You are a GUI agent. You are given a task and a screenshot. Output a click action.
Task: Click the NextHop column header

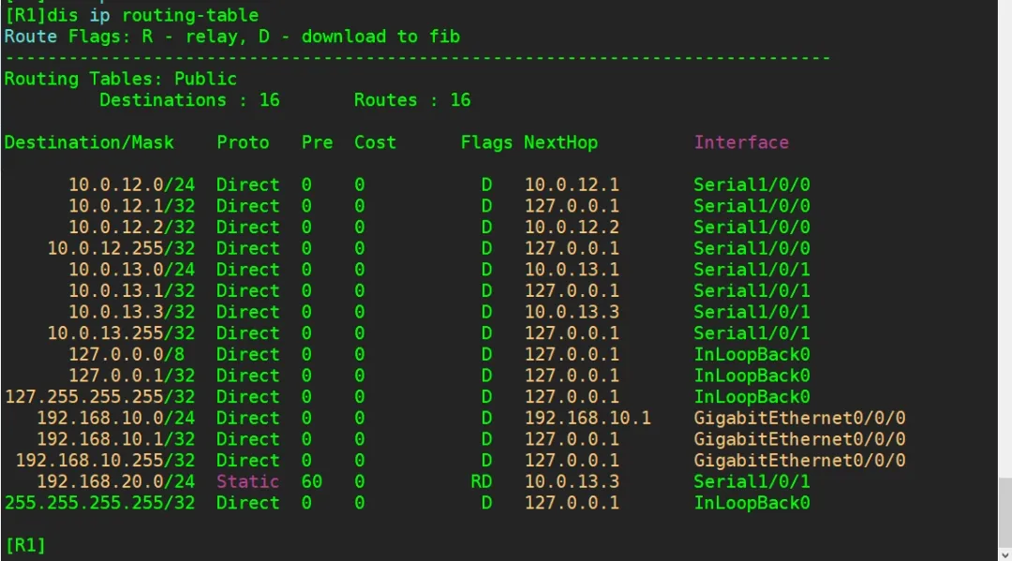click(560, 142)
